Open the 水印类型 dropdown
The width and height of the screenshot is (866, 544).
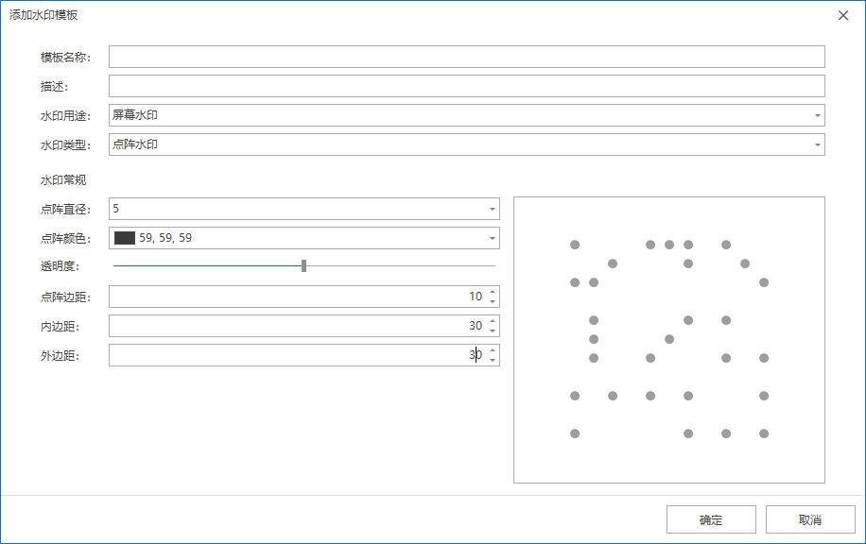817,144
